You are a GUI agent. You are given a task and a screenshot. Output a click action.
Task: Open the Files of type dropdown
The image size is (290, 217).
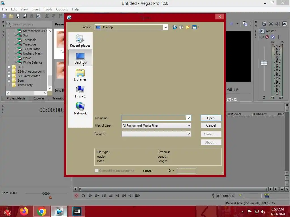[156, 126]
